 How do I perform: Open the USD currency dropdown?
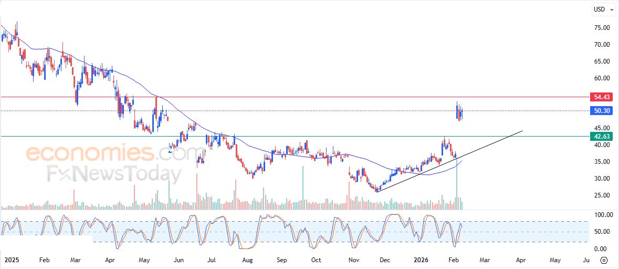click(603, 9)
